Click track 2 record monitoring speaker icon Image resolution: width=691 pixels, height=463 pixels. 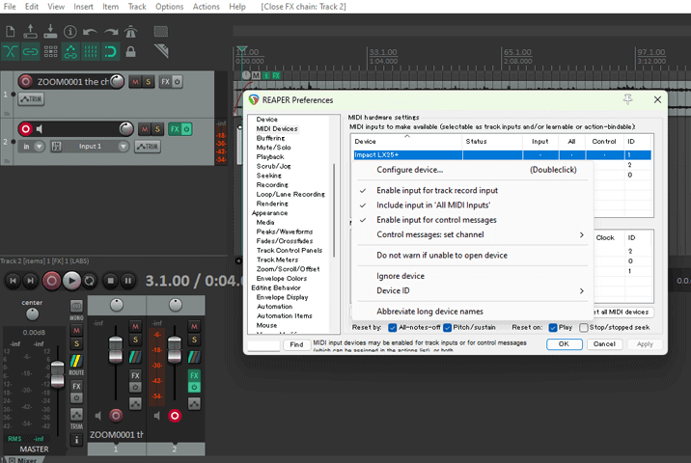40,129
